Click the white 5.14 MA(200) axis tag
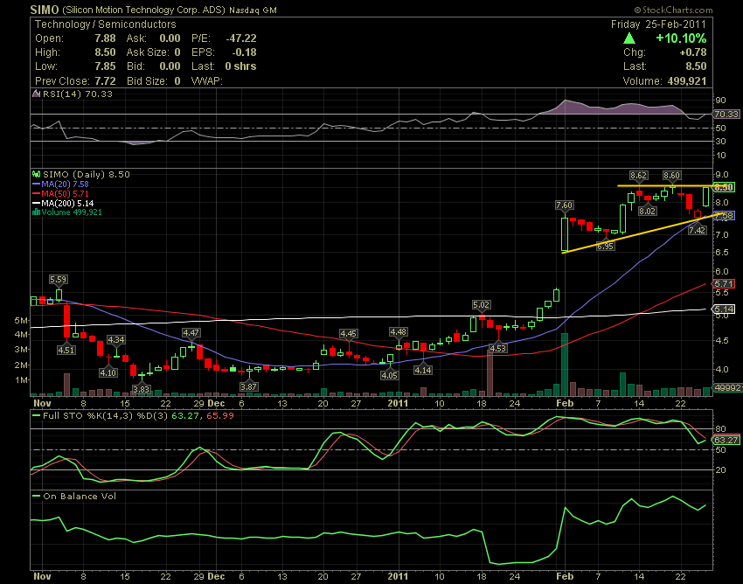Screen dimensions: 743x584 coord(724,309)
